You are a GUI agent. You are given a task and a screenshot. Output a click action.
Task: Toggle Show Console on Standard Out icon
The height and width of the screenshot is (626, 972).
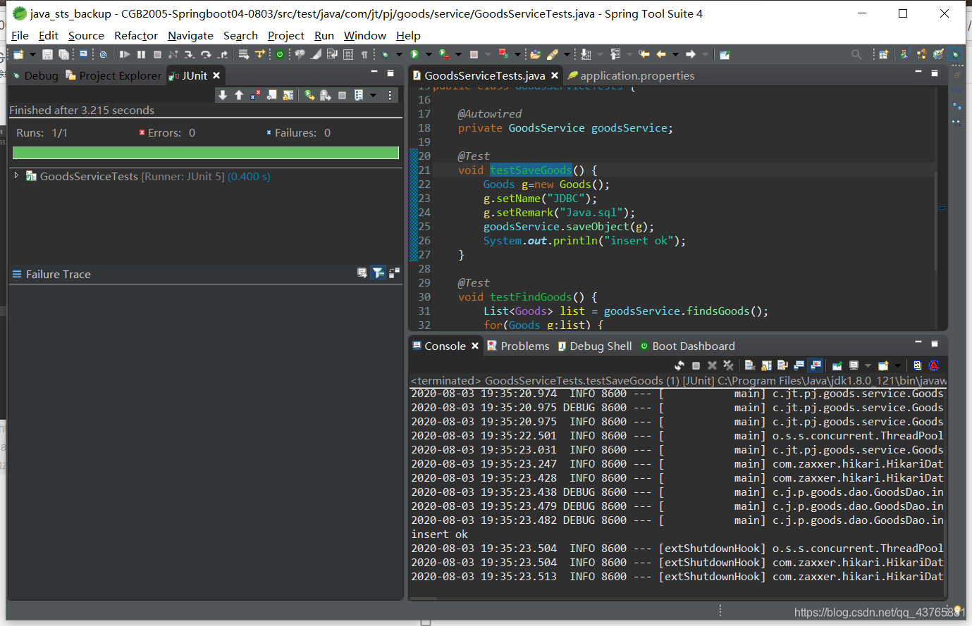[x=799, y=365]
